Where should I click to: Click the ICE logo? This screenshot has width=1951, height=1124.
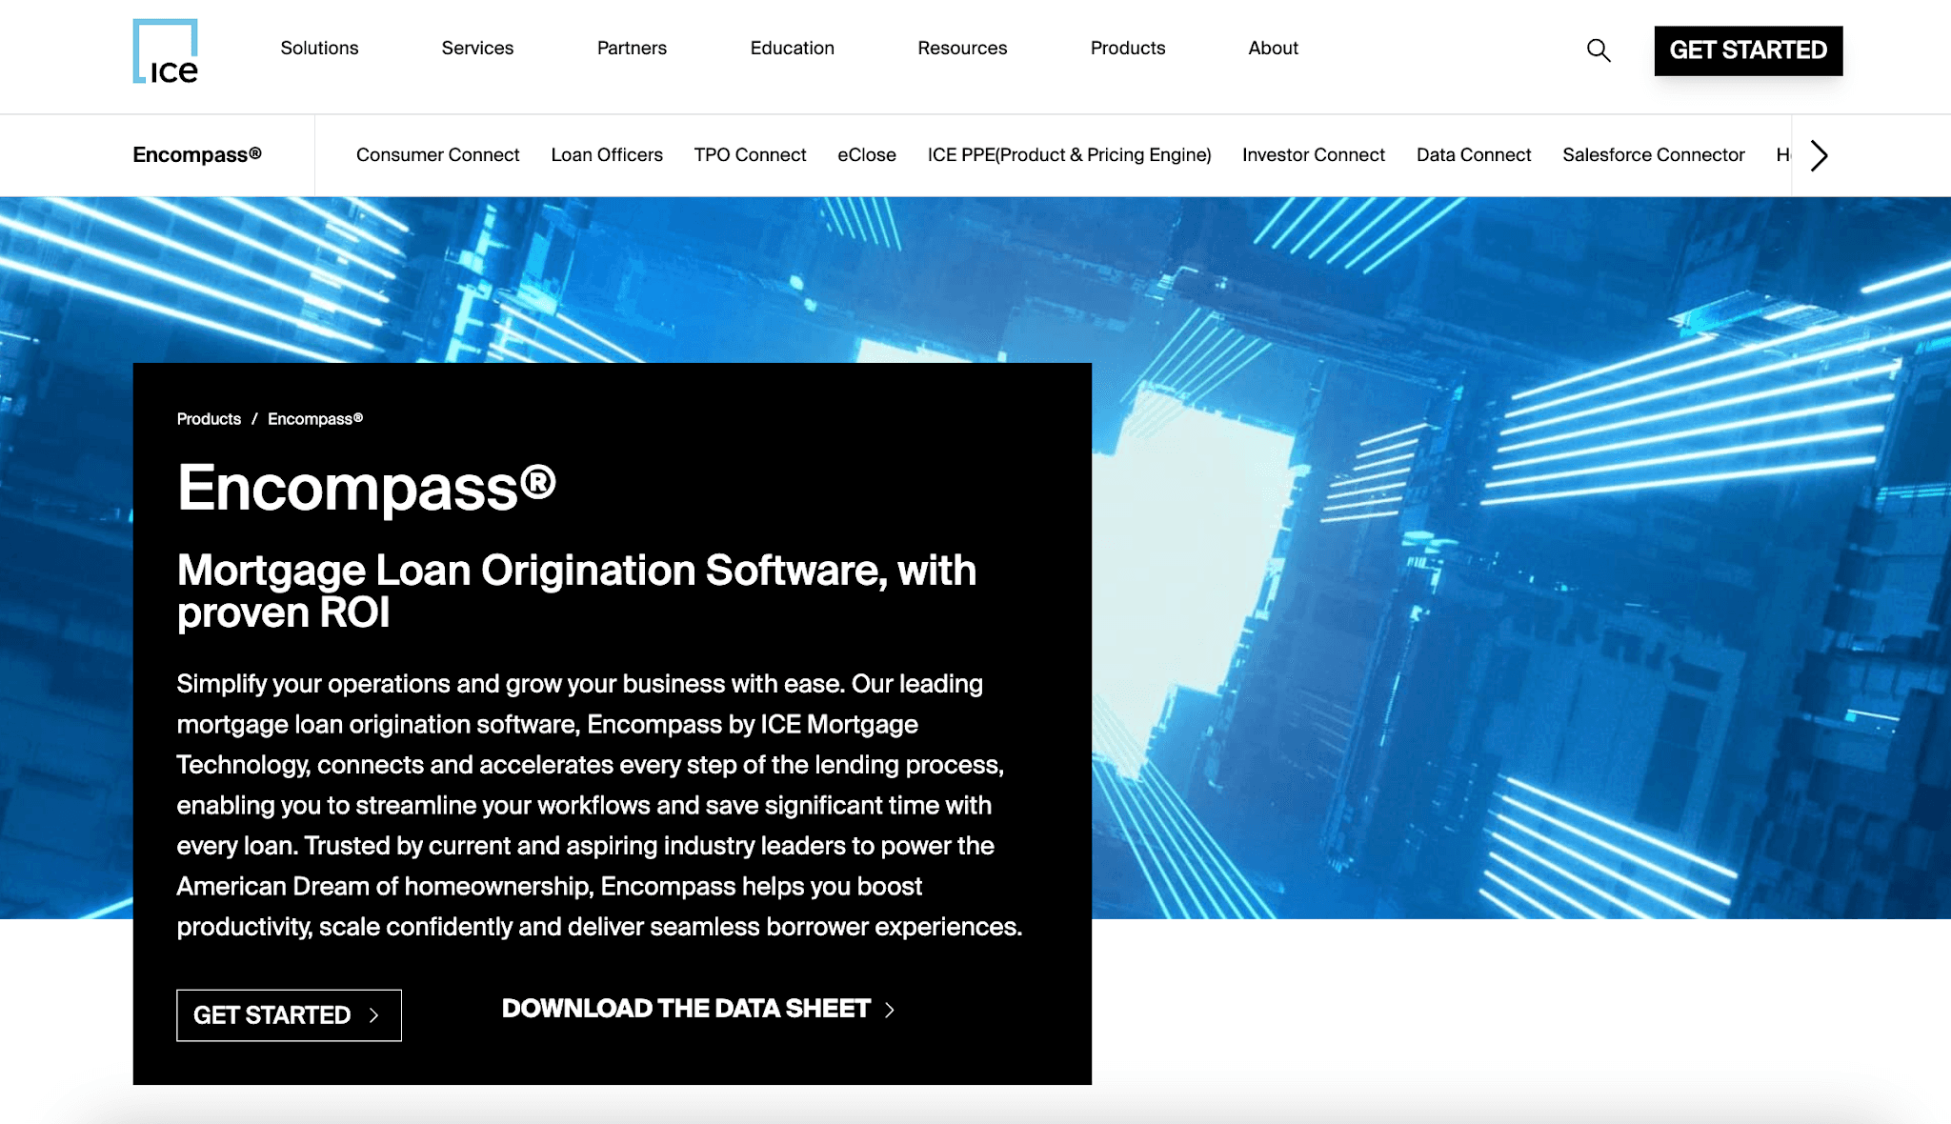[166, 51]
